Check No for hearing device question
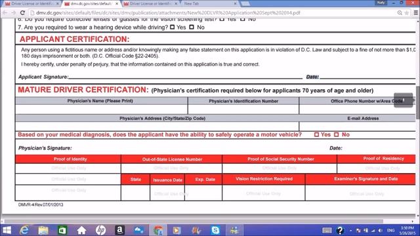Screen dimensions: 420x236 192,27
